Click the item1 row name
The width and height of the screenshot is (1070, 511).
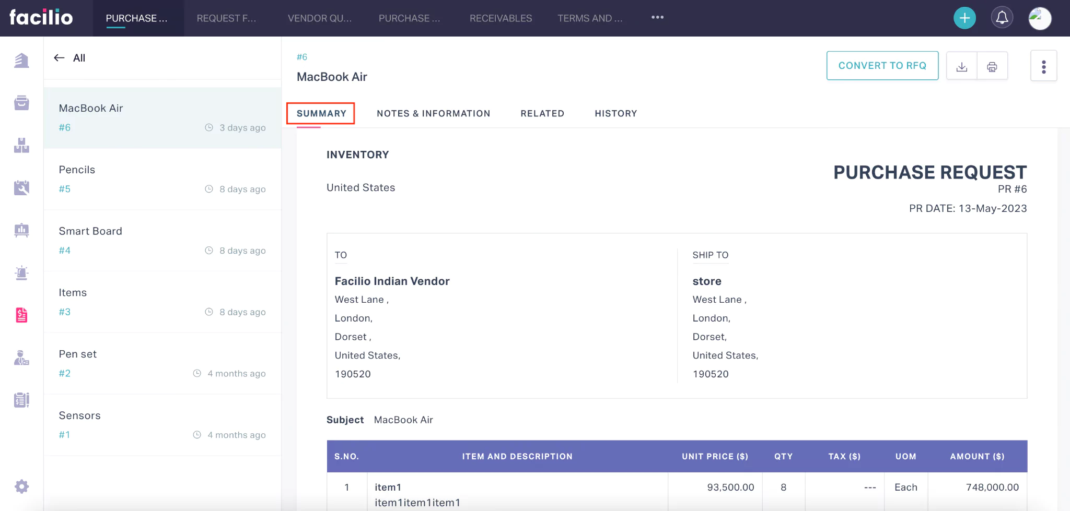(388, 487)
